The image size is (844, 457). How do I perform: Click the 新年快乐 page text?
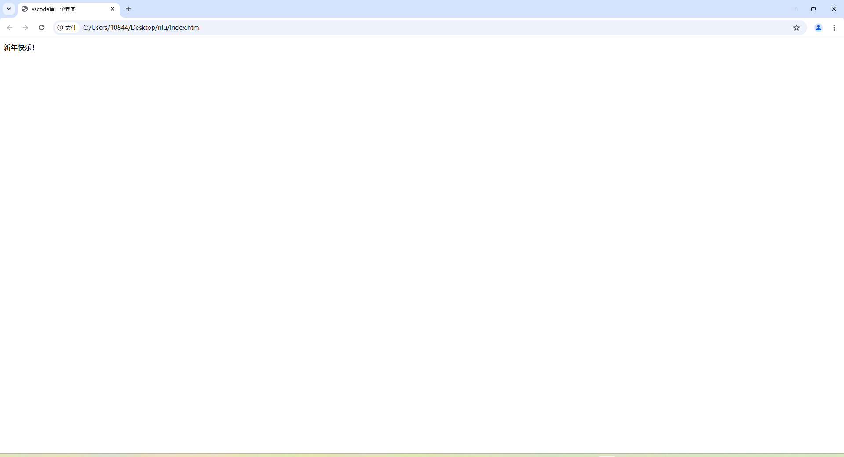(19, 47)
